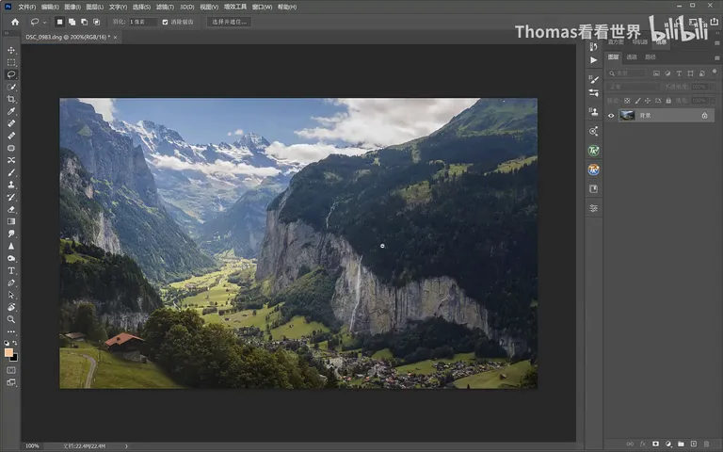Click the background layer thumbnail
Image resolution: width=723 pixels, height=452 pixels.
[x=627, y=115]
